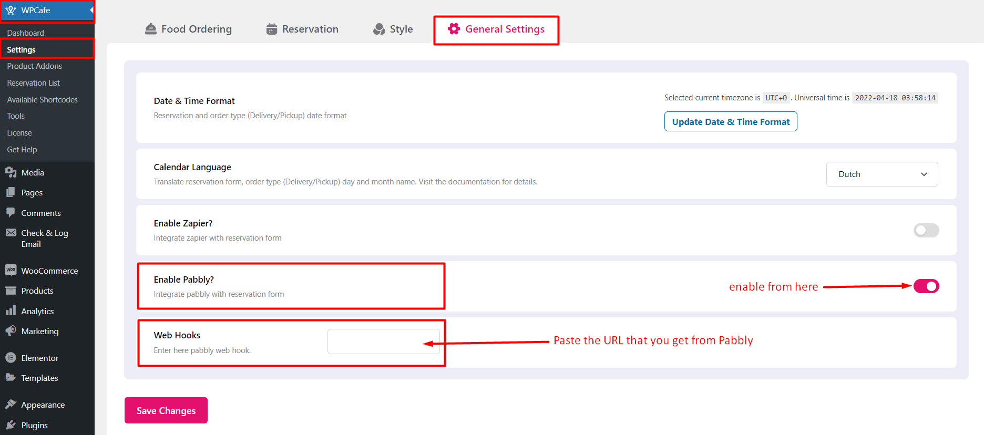Click the Pages icon in sidebar

coord(11,193)
